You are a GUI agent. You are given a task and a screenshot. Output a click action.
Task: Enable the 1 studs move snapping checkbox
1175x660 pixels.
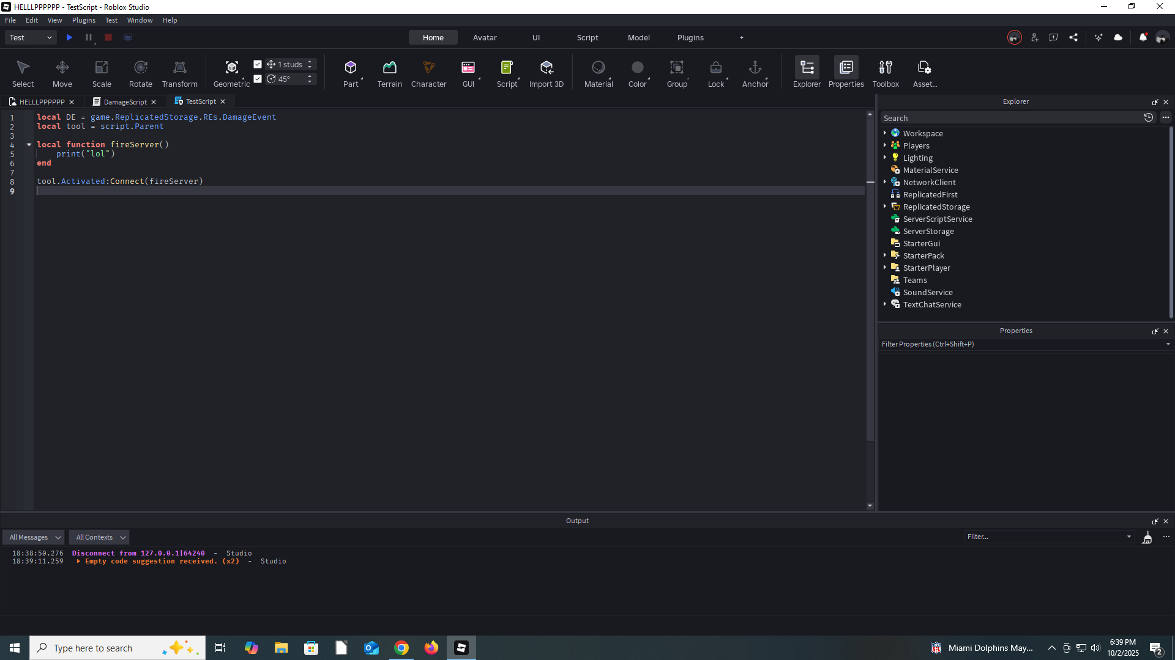point(258,64)
